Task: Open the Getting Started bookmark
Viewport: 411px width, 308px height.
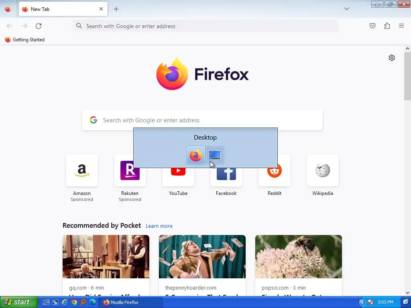Action: click(x=24, y=40)
